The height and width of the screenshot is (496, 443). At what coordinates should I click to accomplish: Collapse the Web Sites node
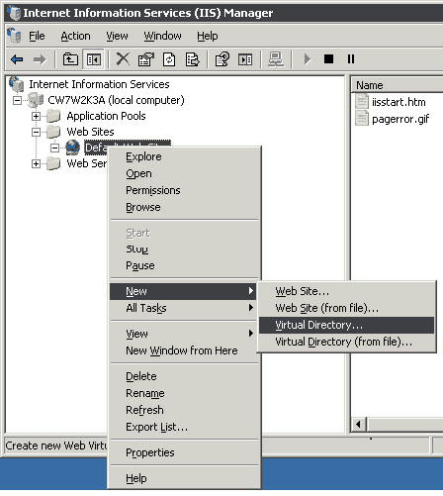pos(36,132)
